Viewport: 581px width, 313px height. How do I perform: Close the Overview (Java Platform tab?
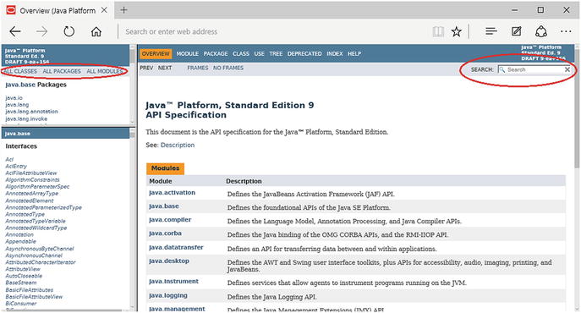pos(105,10)
